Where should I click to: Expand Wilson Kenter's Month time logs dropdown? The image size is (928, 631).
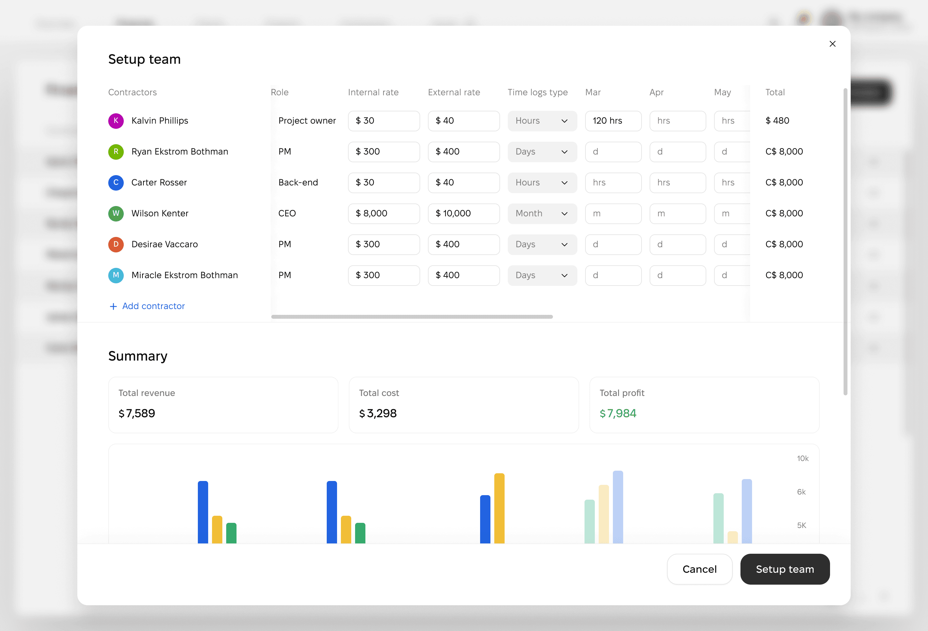[x=542, y=213]
